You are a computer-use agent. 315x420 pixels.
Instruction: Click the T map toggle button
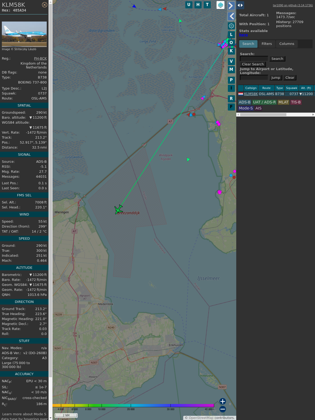207,5
